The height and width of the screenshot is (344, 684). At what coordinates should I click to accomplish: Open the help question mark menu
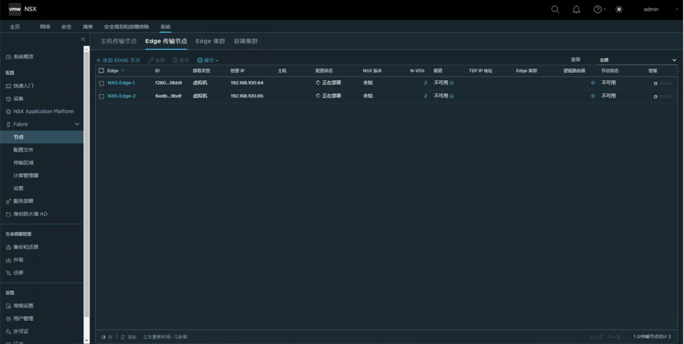600,9
